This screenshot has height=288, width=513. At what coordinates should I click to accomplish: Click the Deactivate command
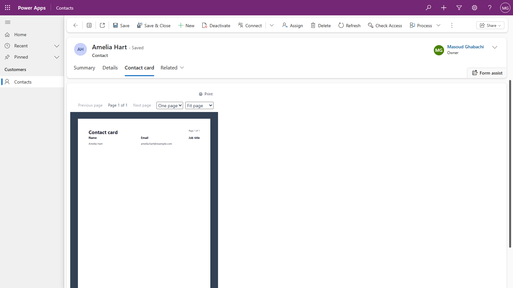[216, 26]
